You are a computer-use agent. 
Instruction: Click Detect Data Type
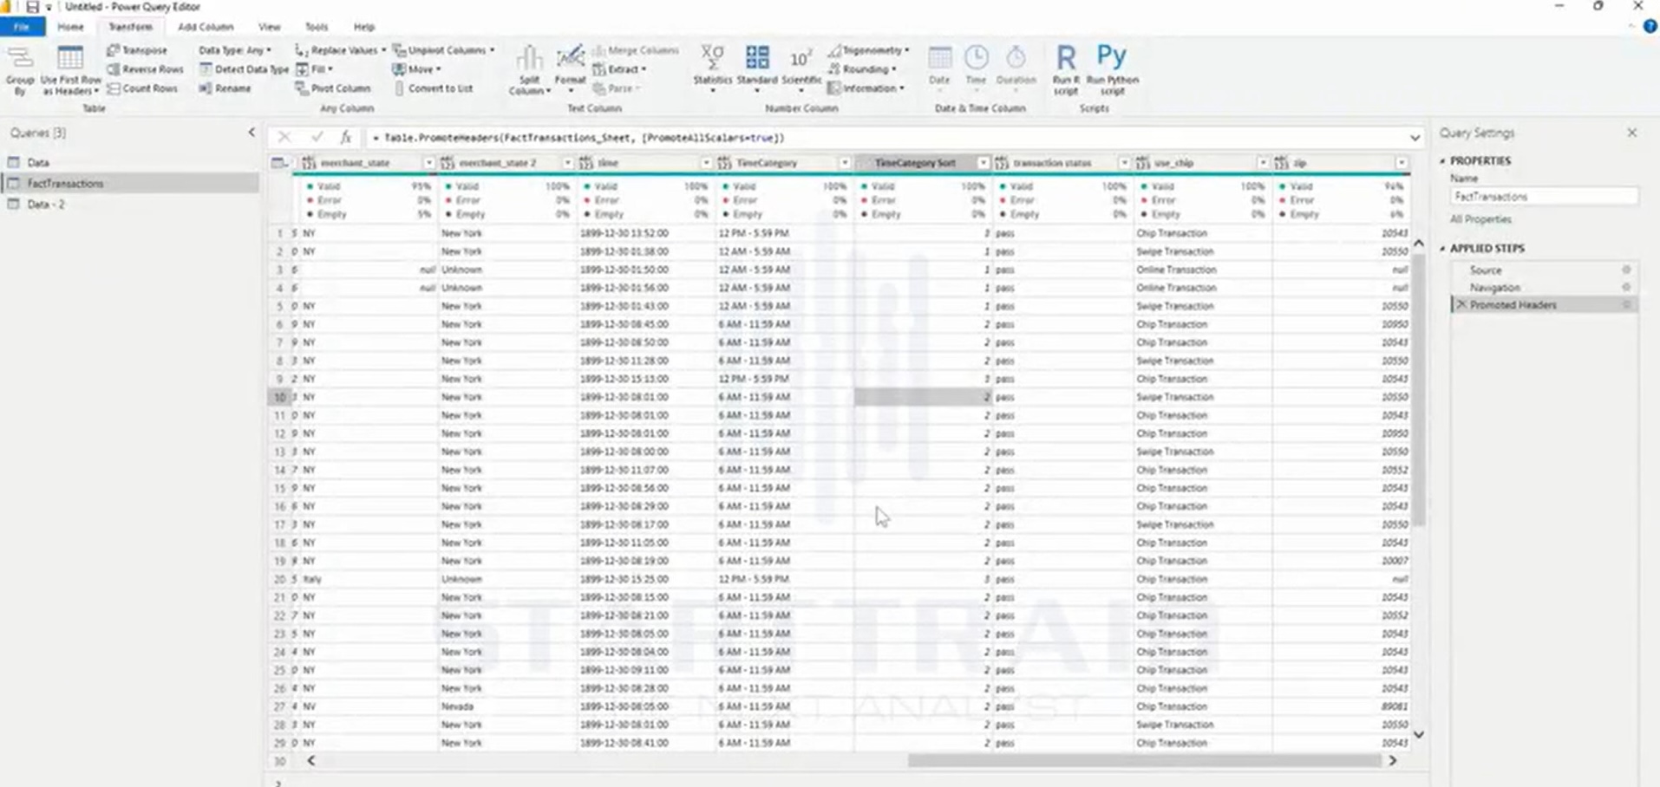point(244,69)
